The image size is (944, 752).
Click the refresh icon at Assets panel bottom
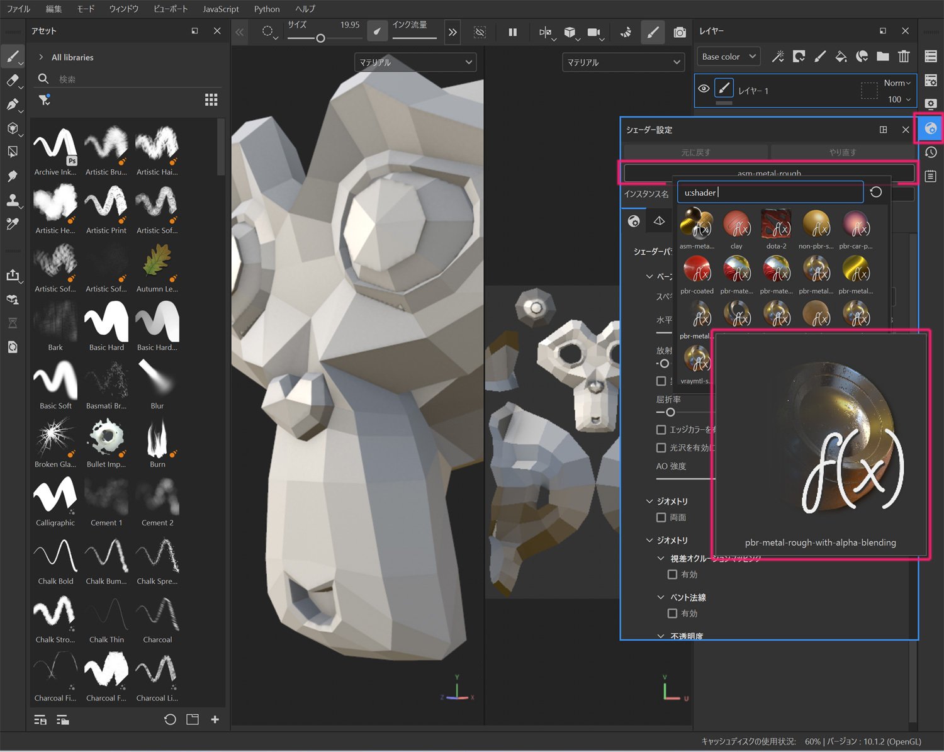(170, 719)
